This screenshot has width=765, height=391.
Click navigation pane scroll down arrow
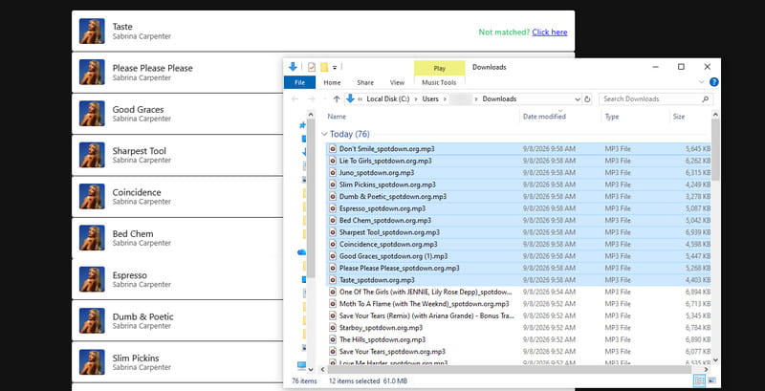pos(311,370)
